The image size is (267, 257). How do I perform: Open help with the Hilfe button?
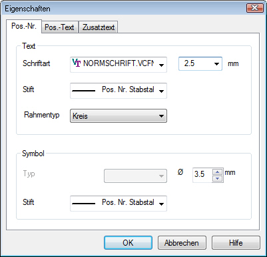(x=236, y=243)
